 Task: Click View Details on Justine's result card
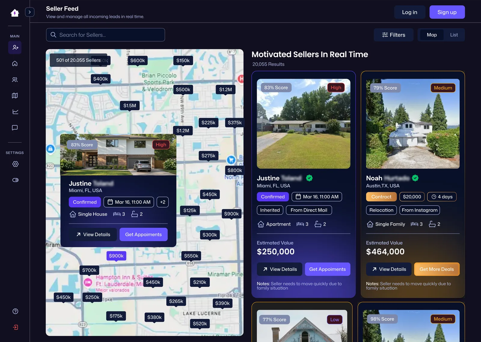click(280, 269)
